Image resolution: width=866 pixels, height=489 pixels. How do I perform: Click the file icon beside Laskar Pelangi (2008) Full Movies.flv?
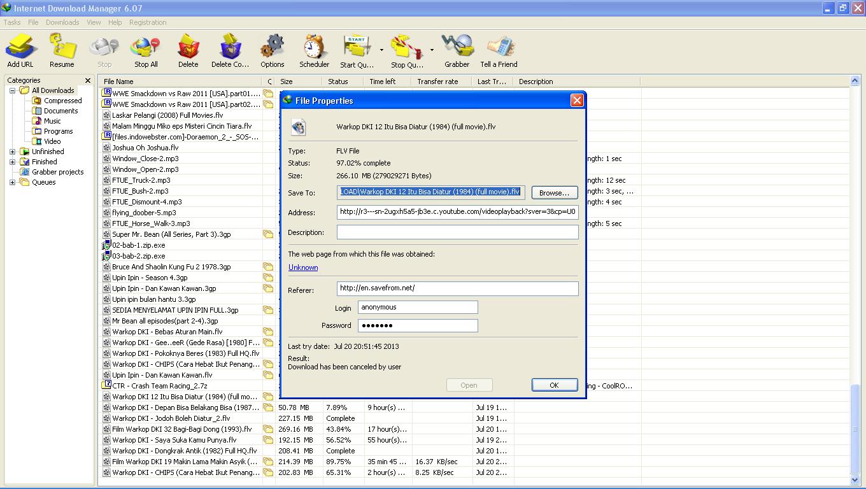point(107,115)
